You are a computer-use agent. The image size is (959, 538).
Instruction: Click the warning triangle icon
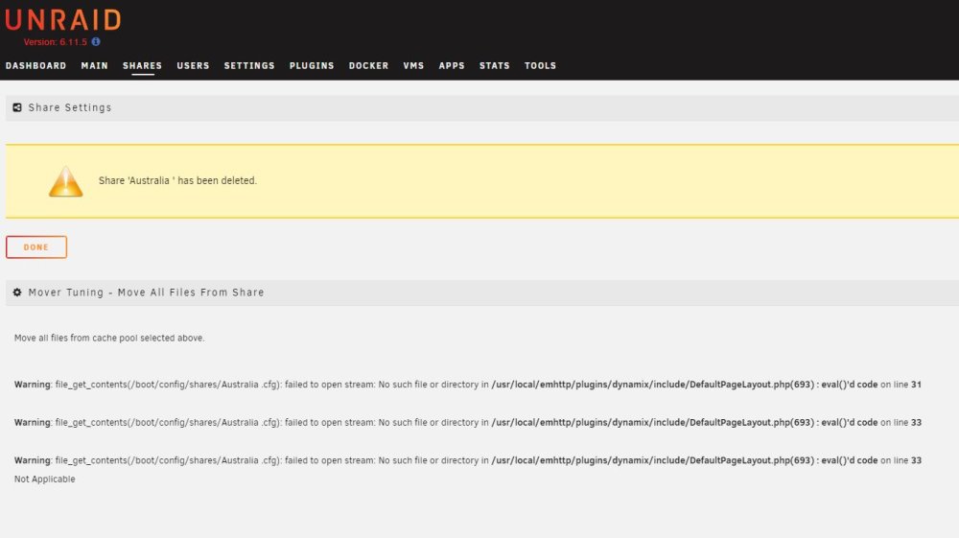click(x=66, y=181)
